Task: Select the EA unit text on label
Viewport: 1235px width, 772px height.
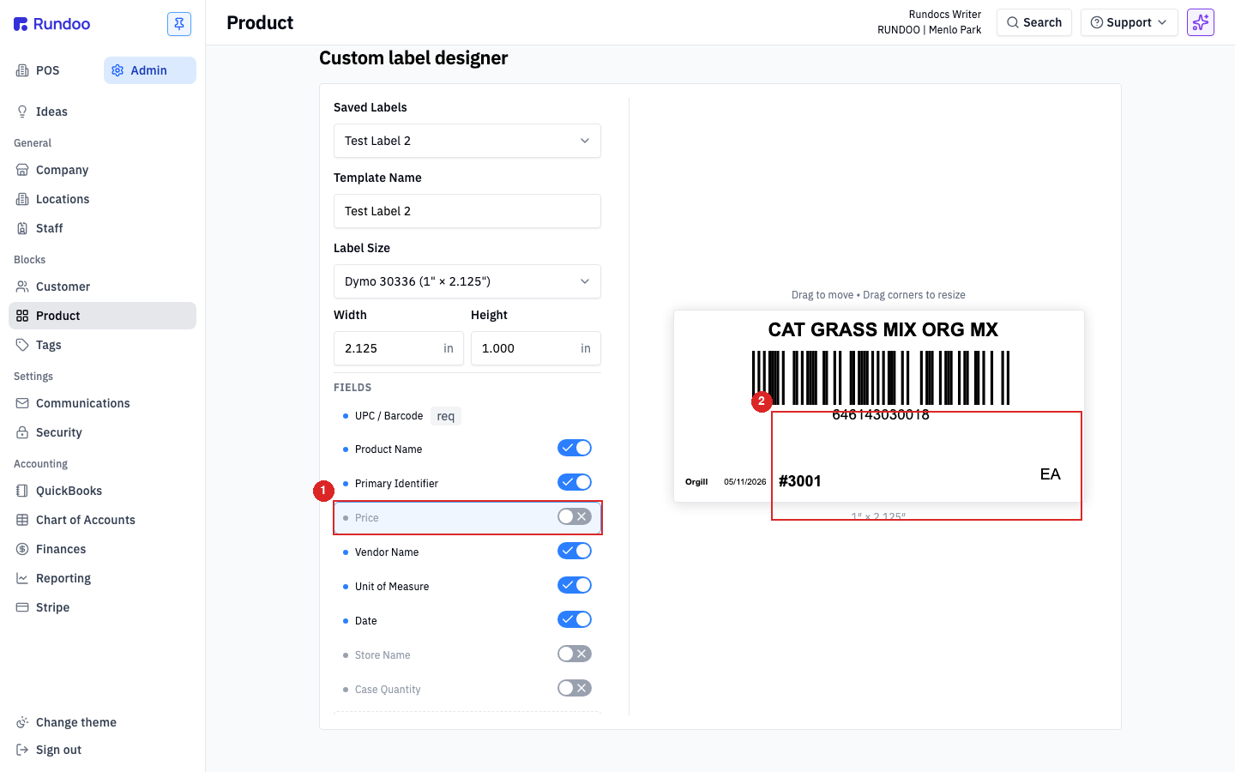Action: point(1050,474)
